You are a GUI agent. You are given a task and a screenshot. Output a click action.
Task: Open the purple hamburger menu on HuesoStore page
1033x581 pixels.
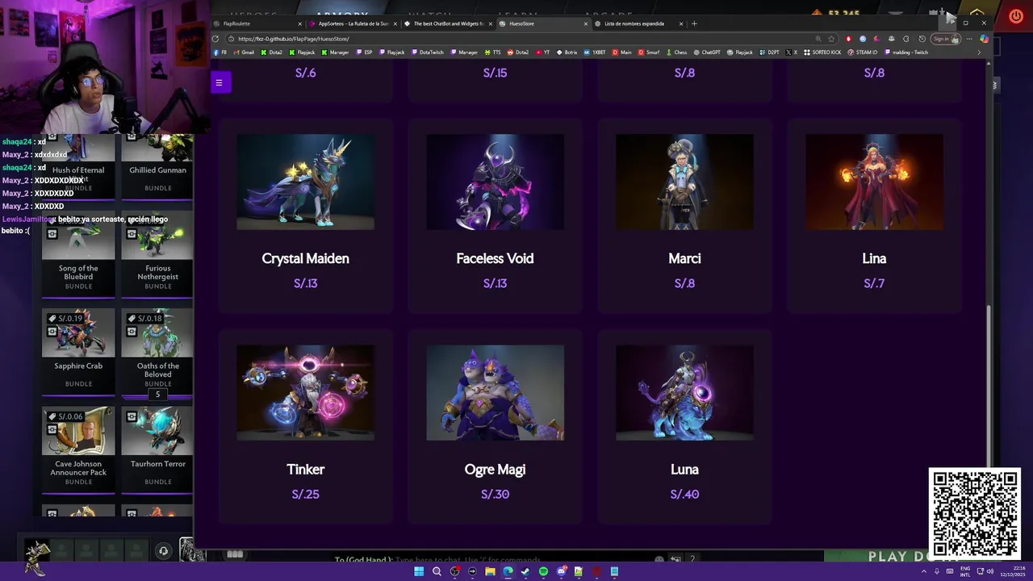click(219, 82)
